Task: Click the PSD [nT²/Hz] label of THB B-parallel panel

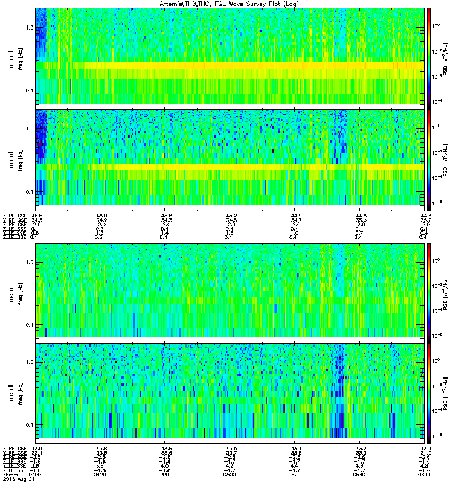Action: coord(446,161)
